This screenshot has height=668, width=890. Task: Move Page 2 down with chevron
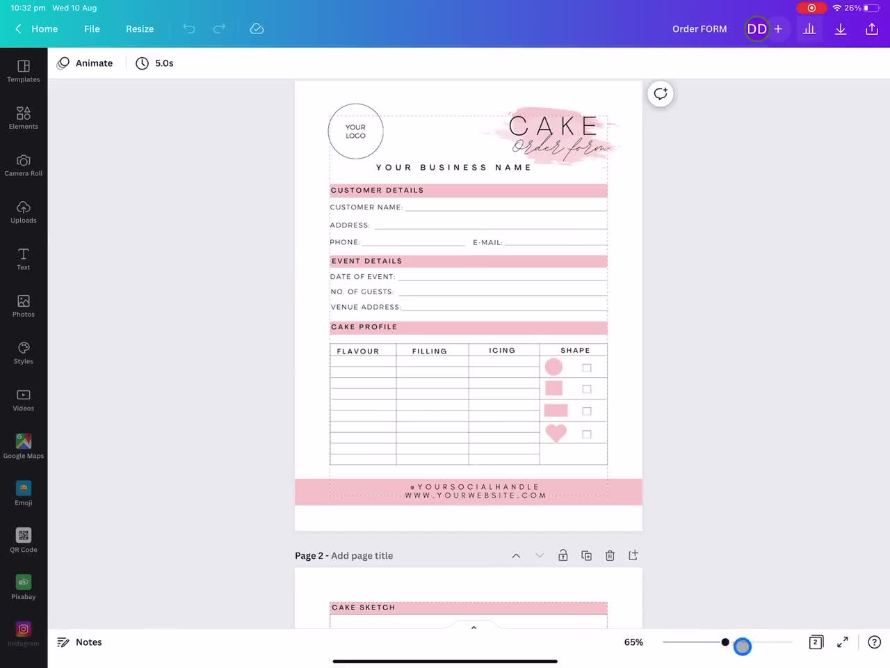(x=540, y=555)
